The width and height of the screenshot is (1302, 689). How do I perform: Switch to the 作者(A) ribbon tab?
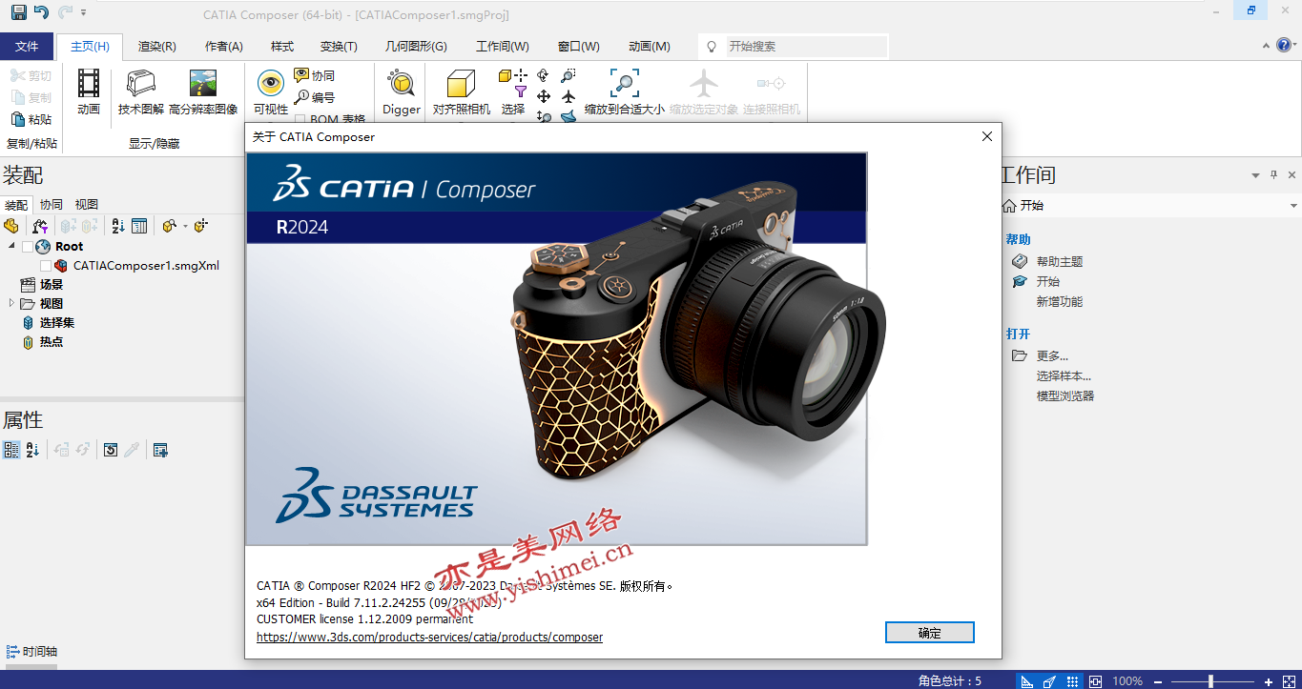(224, 46)
